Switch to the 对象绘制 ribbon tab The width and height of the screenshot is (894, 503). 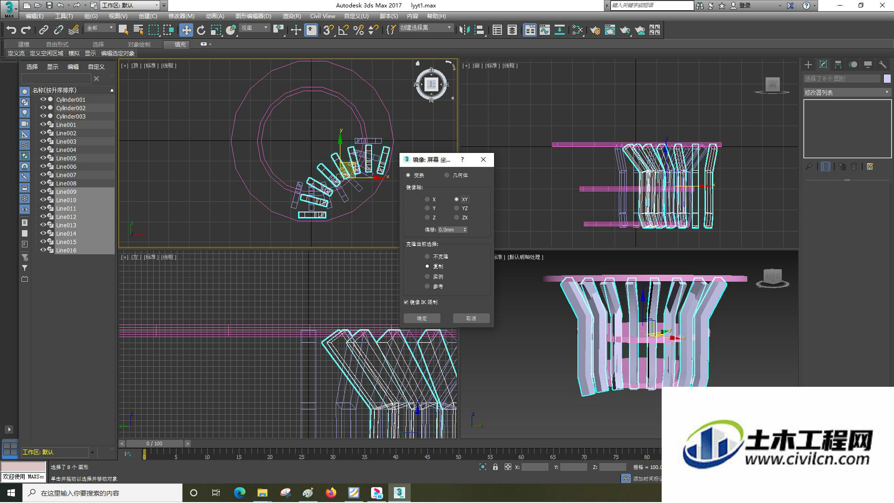tap(139, 45)
